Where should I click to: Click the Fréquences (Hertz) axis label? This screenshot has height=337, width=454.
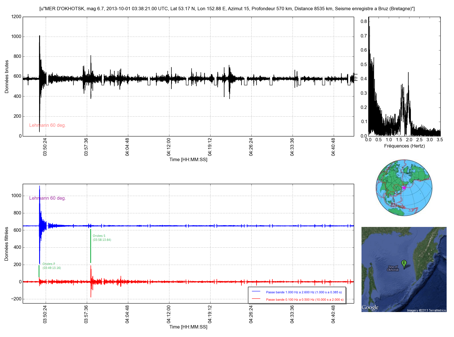click(x=404, y=146)
